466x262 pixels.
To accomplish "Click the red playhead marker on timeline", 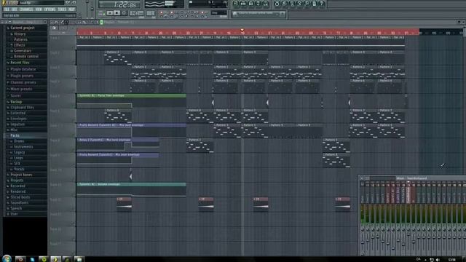I will [242, 30].
